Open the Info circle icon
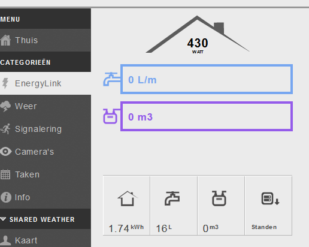The width and height of the screenshot is (309, 247). (x=6, y=197)
